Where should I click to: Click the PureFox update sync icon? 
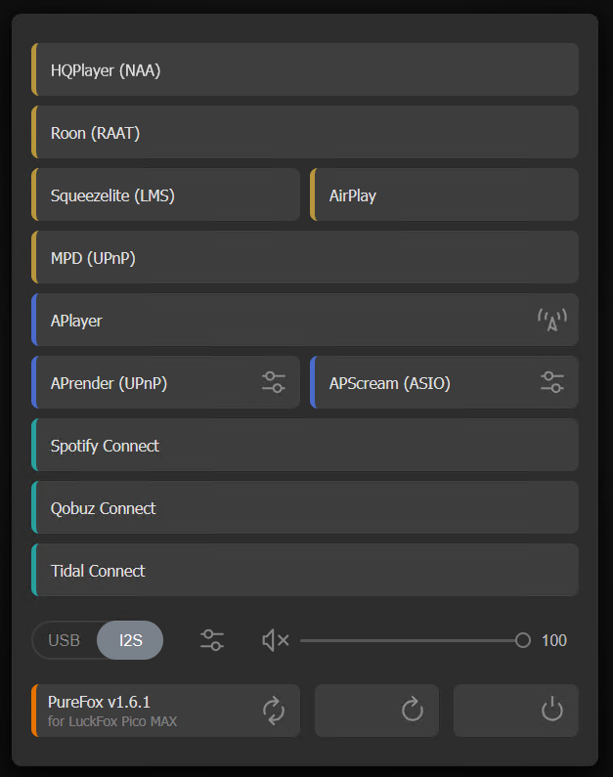(x=274, y=711)
